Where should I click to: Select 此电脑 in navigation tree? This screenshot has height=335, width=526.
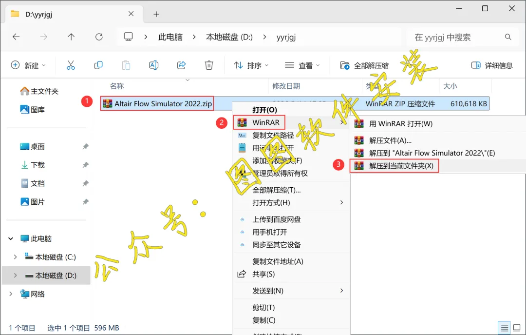(36, 239)
